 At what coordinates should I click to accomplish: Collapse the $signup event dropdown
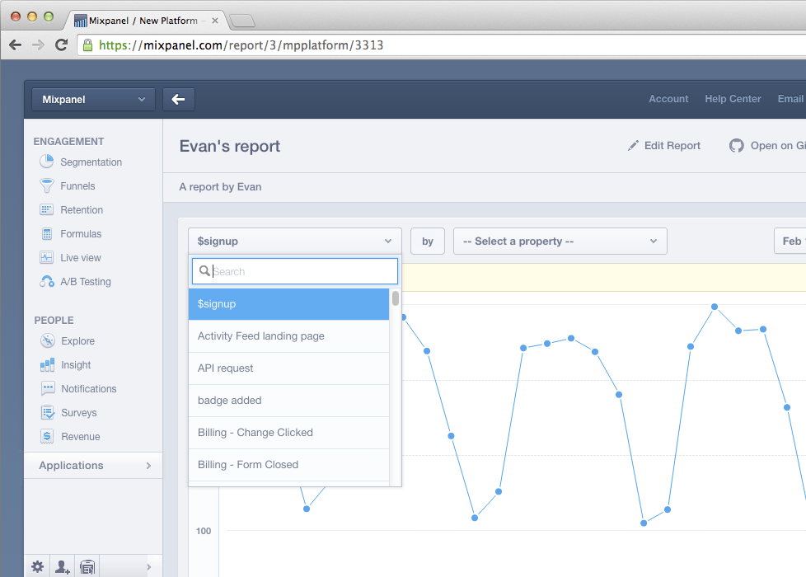[x=294, y=242]
